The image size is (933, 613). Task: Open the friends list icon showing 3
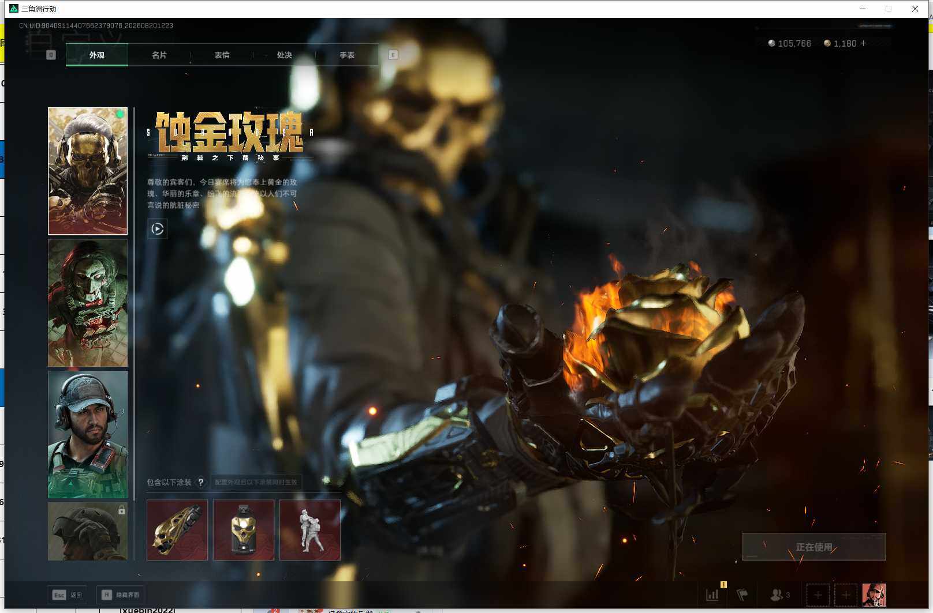tap(780, 595)
